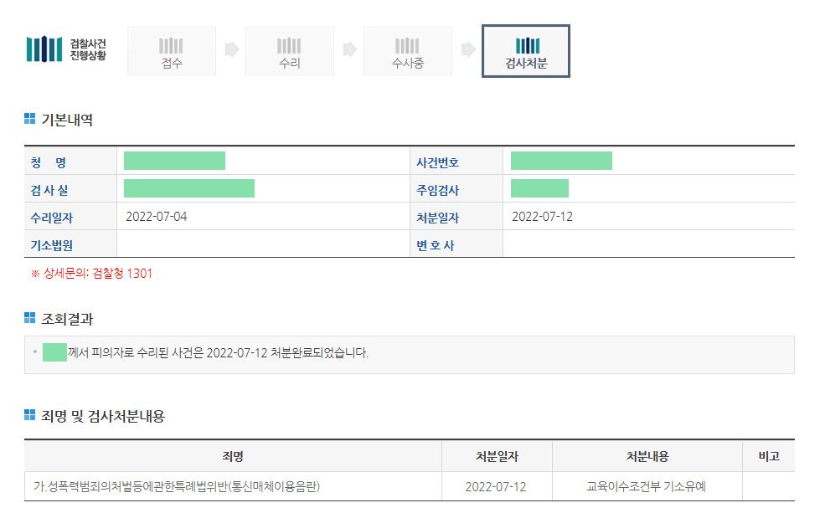Click the 수리일자 value 2022-07-04
Viewport: 820px width, 508px height.
coord(157,217)
